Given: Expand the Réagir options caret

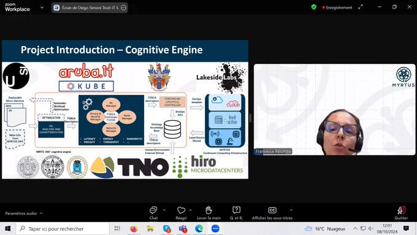Looking at the screenshot, I should pos(191,210).
